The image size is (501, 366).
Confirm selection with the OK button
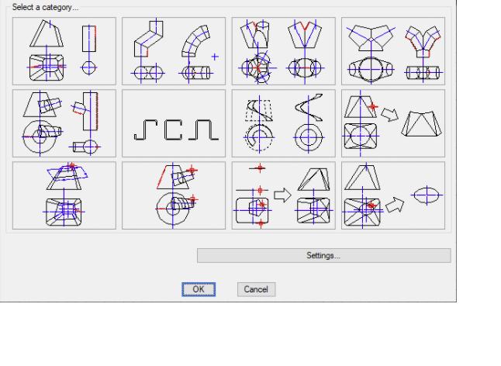click(198, 288)
